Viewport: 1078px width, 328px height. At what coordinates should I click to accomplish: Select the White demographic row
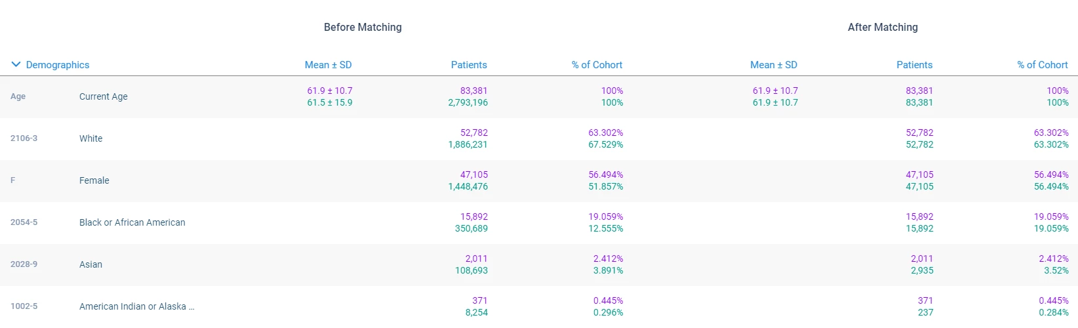(x=91, y=138)
